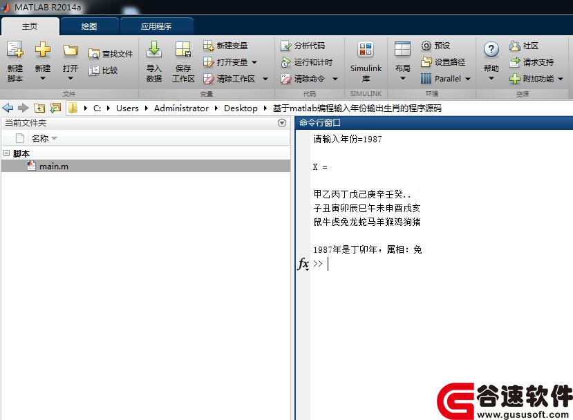Click the arrow after Desktop in the path
Screen dimensions: 573x420
point(265,108)
